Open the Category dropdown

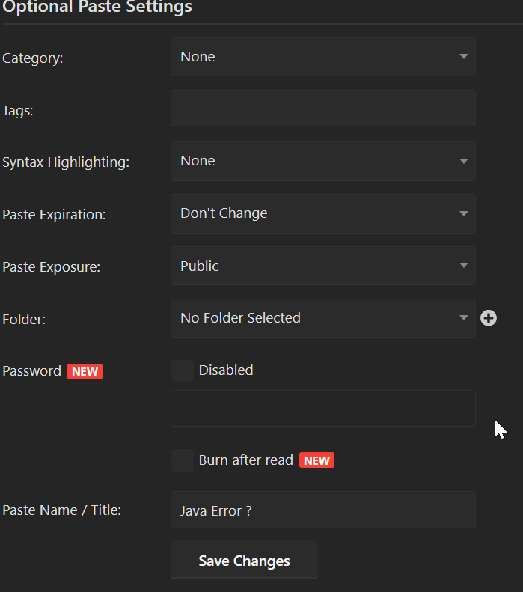pos(322,57)
